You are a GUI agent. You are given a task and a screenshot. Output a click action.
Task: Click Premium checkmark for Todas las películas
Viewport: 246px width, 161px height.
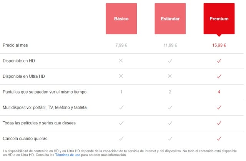[x=219, y=123]
